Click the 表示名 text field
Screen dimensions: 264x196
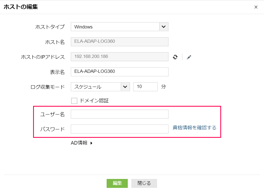point(119,72)
